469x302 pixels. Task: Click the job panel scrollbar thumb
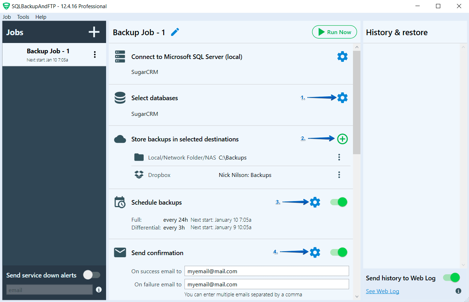(x=357, y=102)
